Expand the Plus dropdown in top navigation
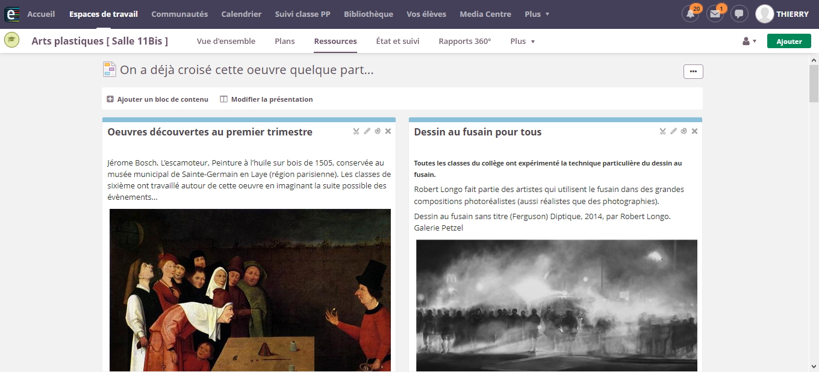 pos(537,14)
